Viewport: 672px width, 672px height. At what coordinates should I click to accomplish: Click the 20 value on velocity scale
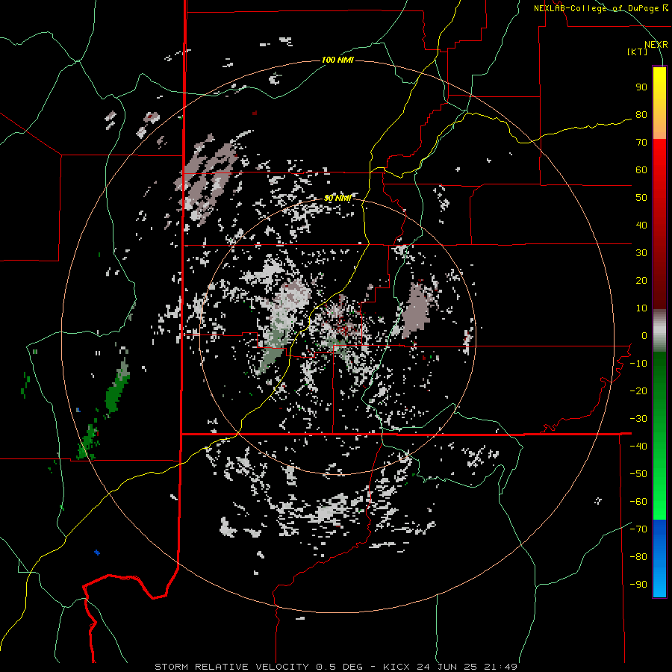[641, 280]
